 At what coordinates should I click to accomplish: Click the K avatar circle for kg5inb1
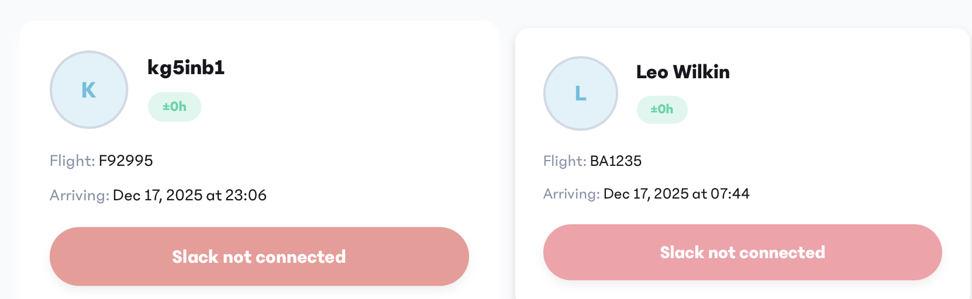point(89,90)
